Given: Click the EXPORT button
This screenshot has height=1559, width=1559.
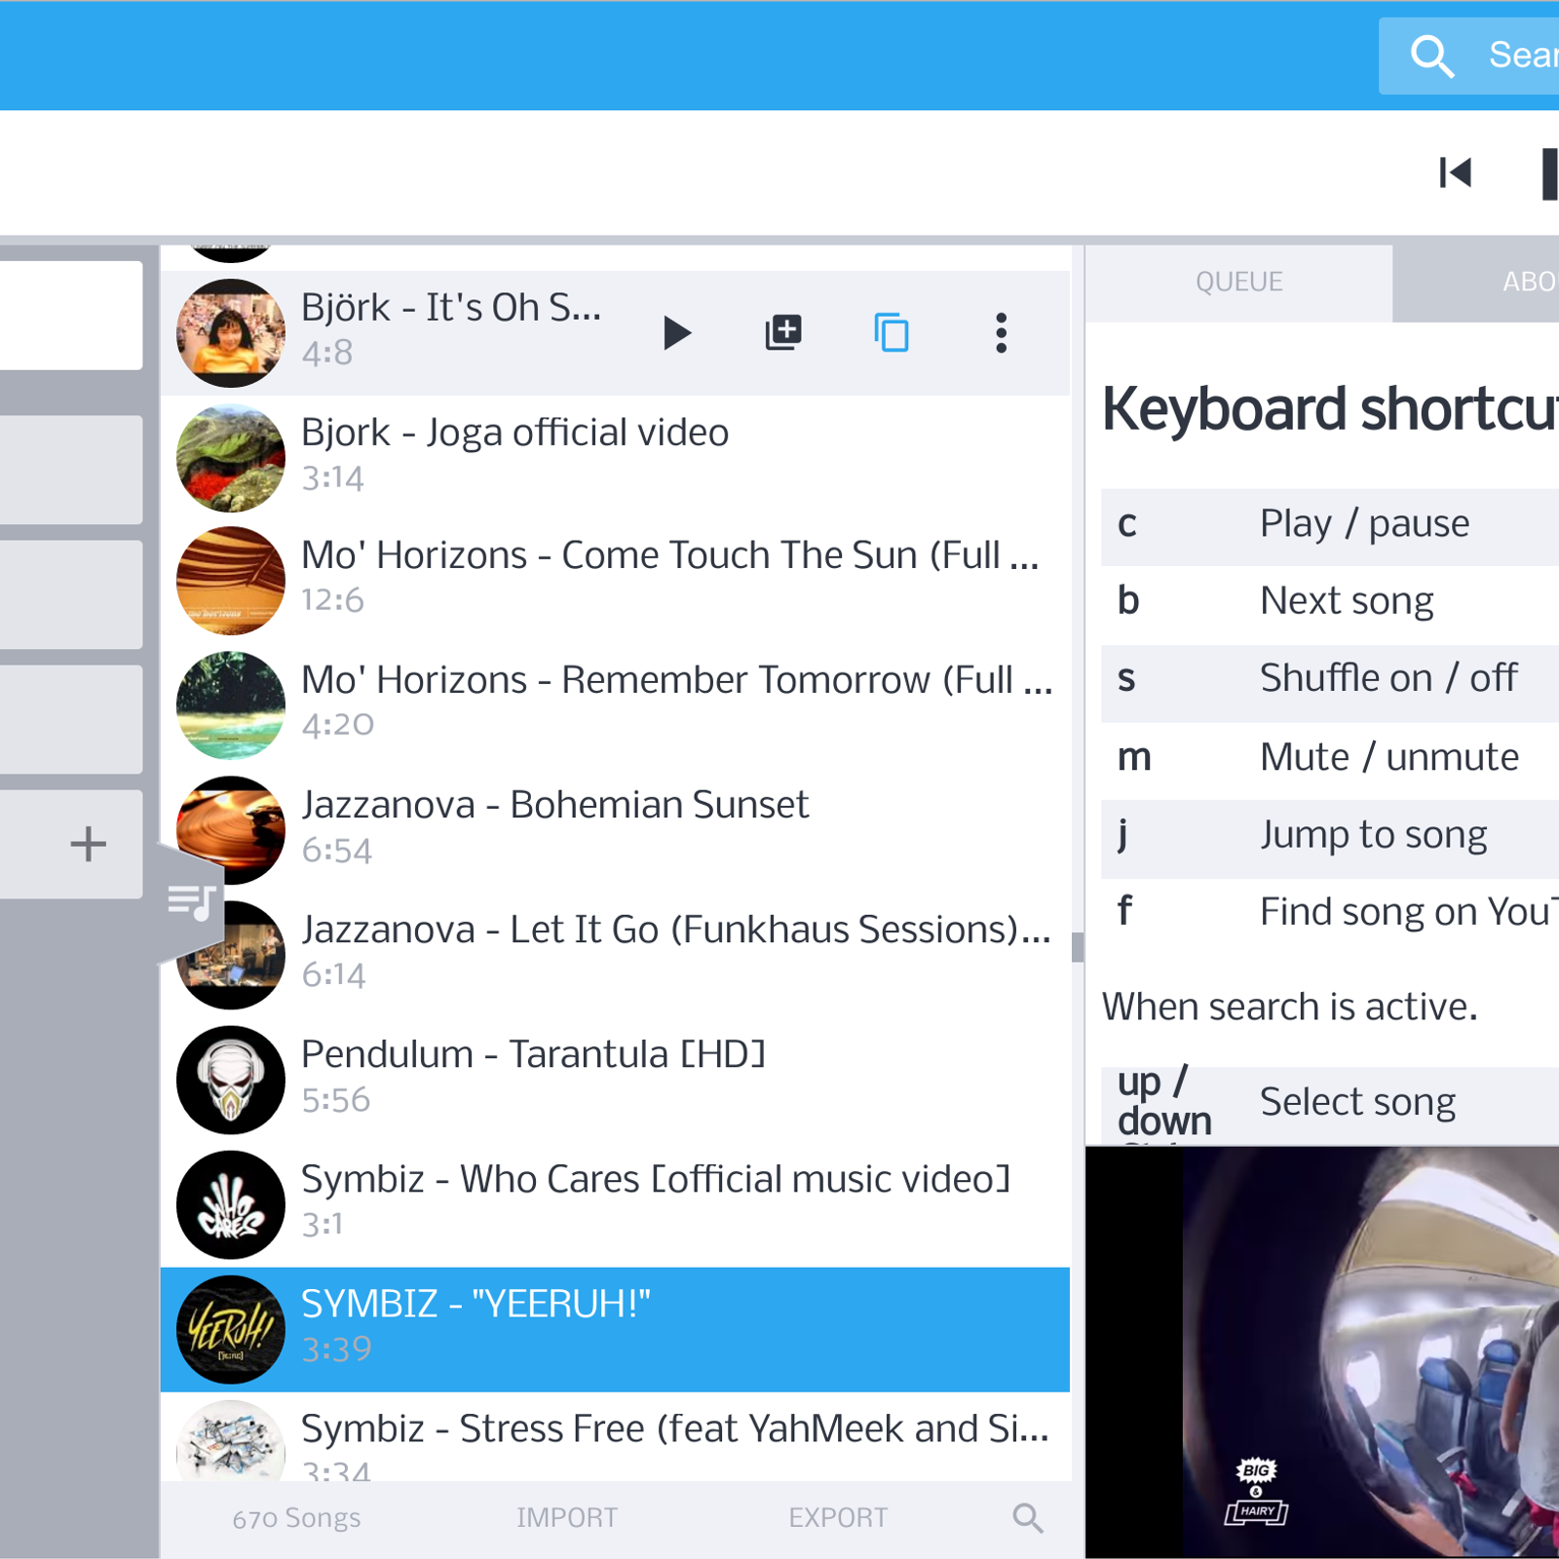Looking at the screenshot, I should tap(838, 1517).
